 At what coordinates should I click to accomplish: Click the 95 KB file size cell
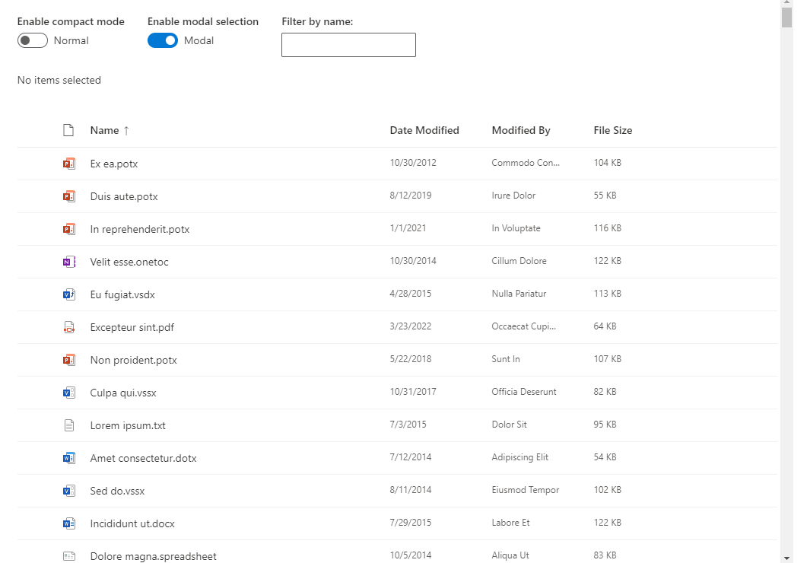pos(605,425)
